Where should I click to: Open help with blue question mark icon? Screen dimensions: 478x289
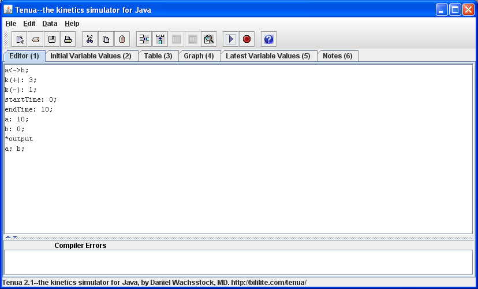tap(268, 39)
